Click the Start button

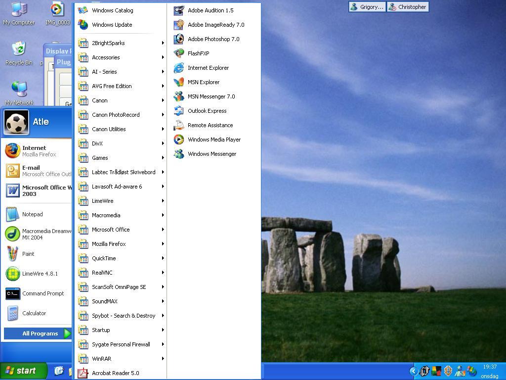(x=23, y=371)
